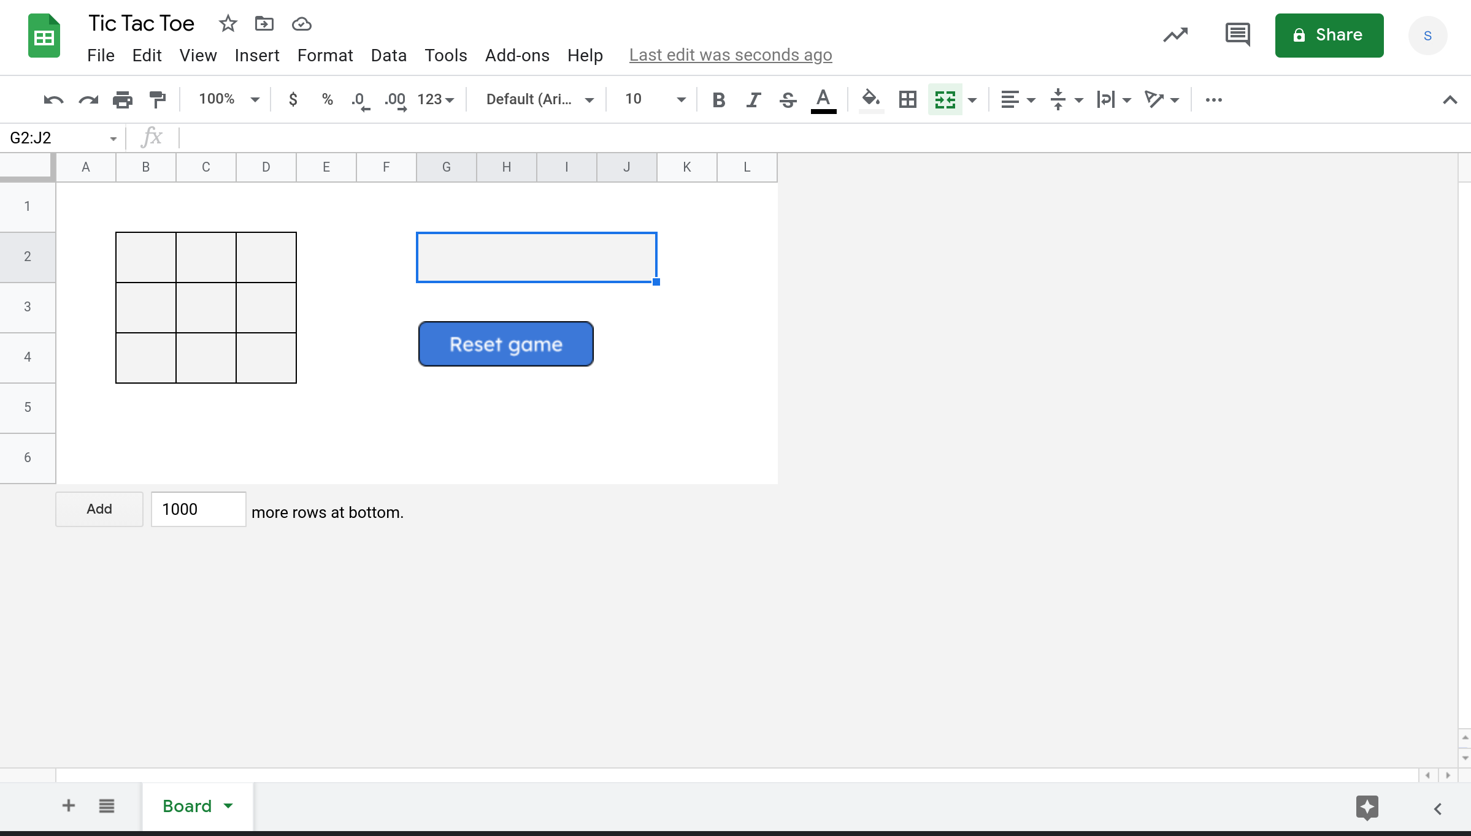Format as currency with dollar icon

tap(293, 99)
